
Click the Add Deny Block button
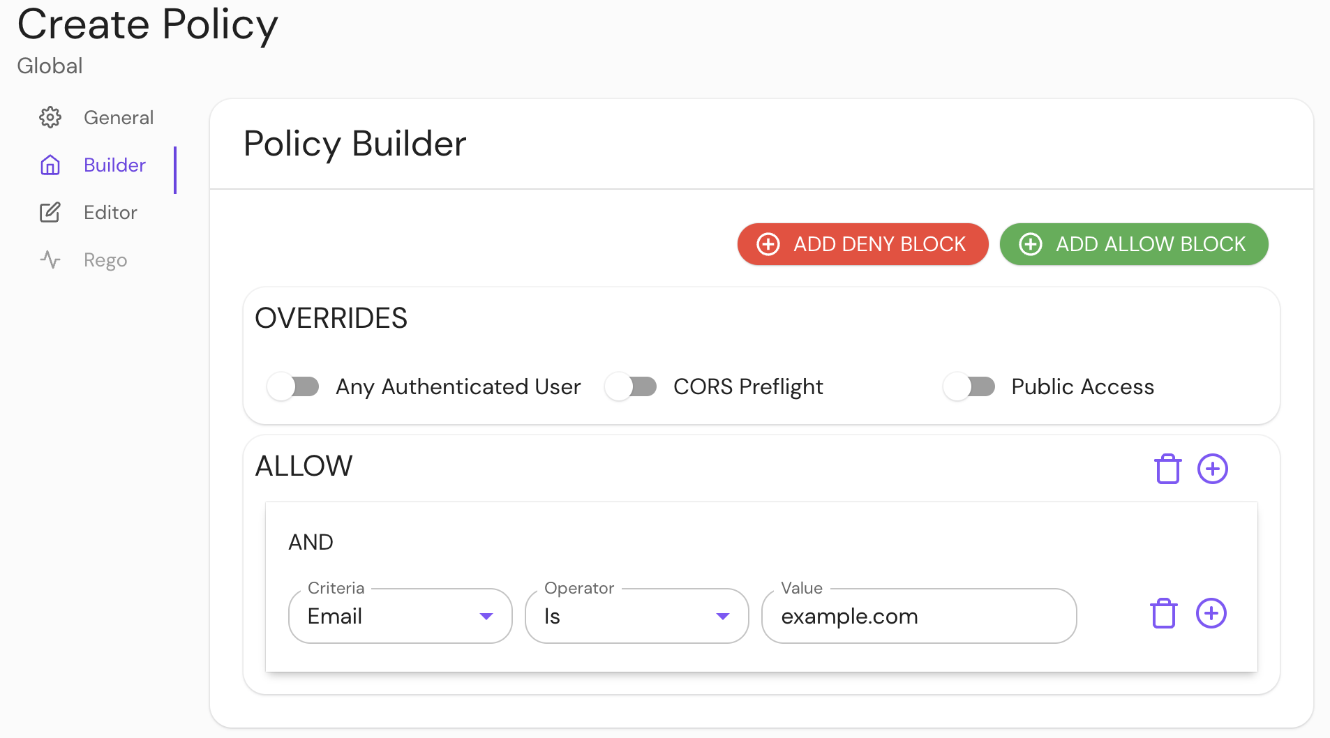point(862,244)
